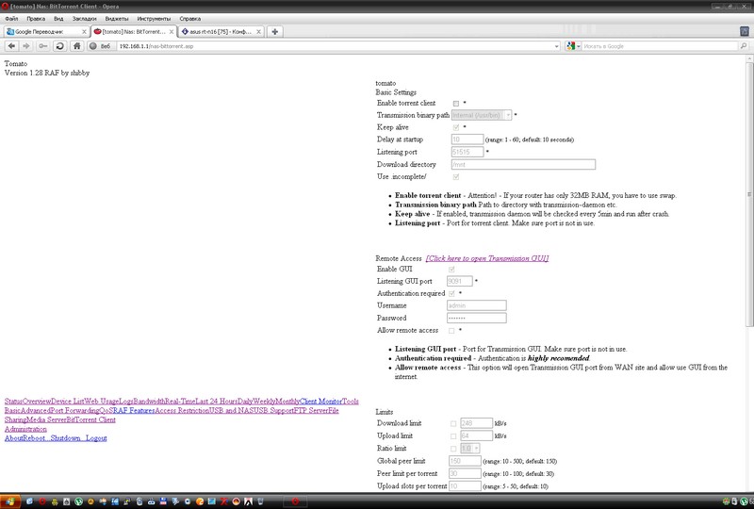Close the Google Переводчик tab
754x509 pixels.
(x=84, y=32)
